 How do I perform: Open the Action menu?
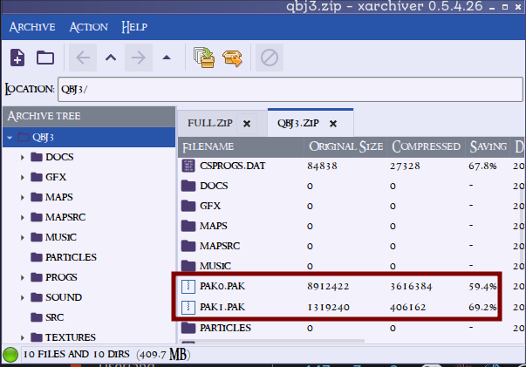(x=89, y=27)
